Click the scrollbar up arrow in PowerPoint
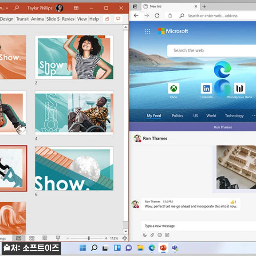The height and width of the screenshot is (256, 256). coord(125,27)
